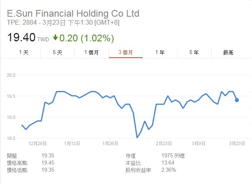
Task: Click the 1月12日 date axis label
Action: coord(72,143)
